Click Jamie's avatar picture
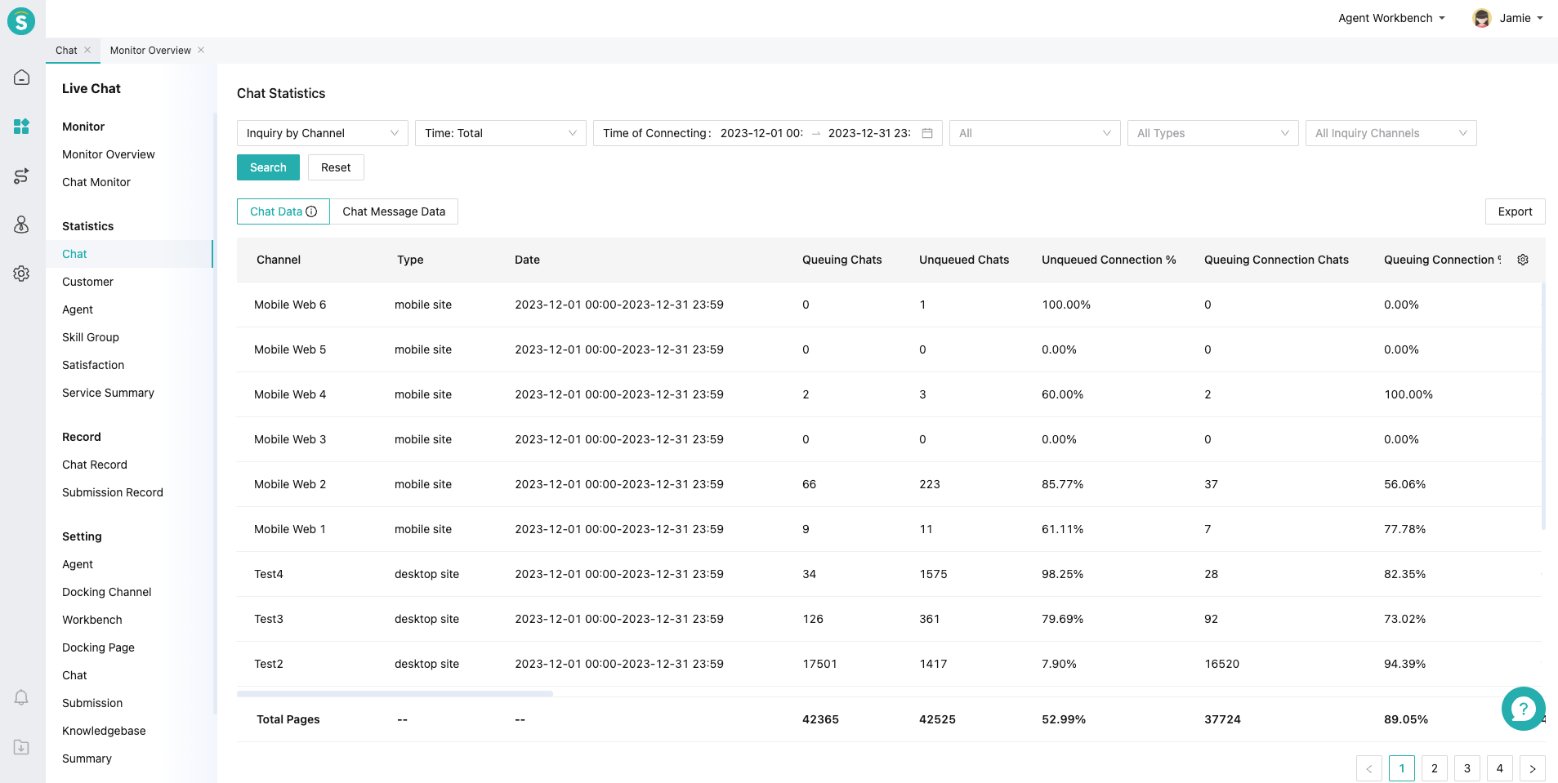Screen dimensions: 1558x783 point(1482,18)
